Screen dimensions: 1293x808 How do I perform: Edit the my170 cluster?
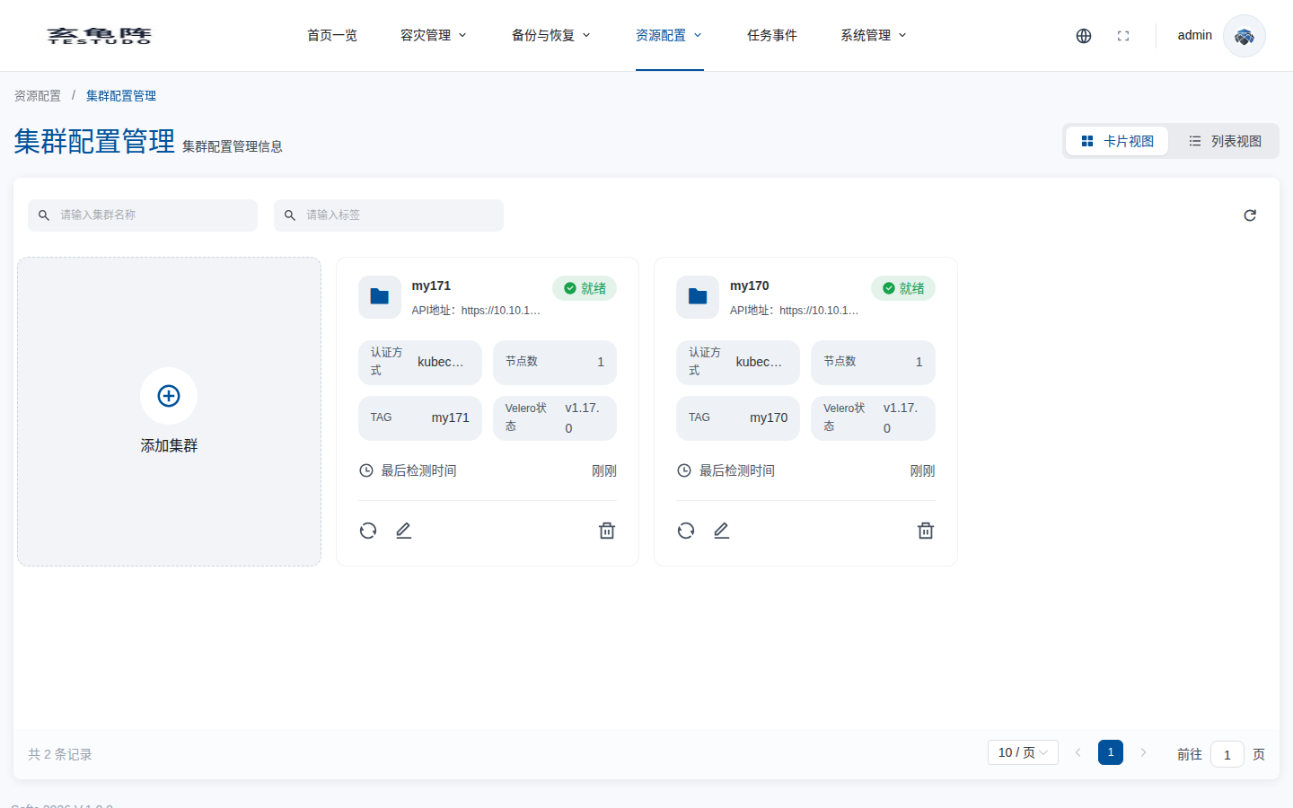(x=722, y=531)
